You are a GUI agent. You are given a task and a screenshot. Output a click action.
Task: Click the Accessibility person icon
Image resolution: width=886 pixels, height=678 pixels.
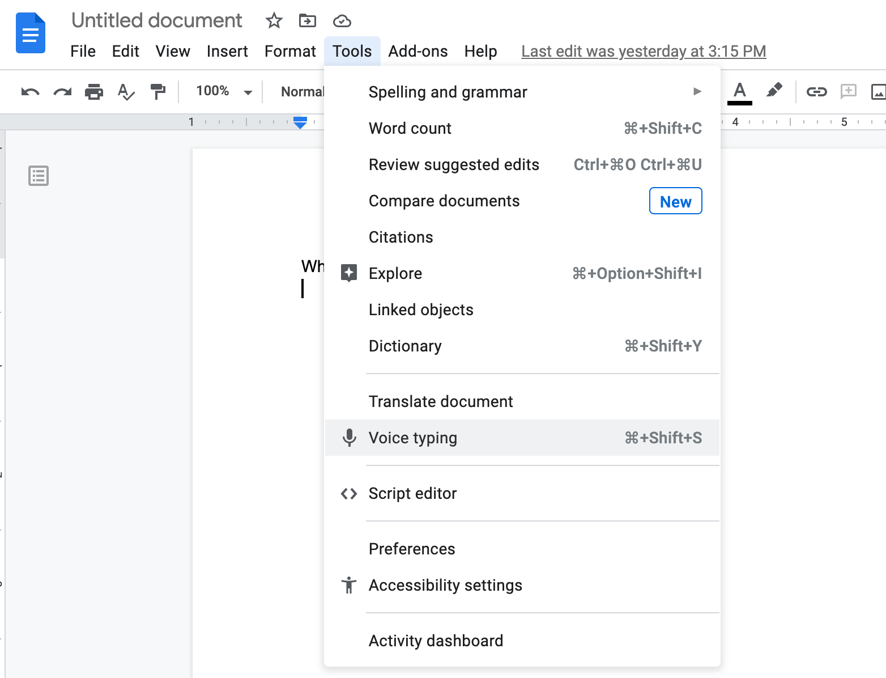(349, 585)
